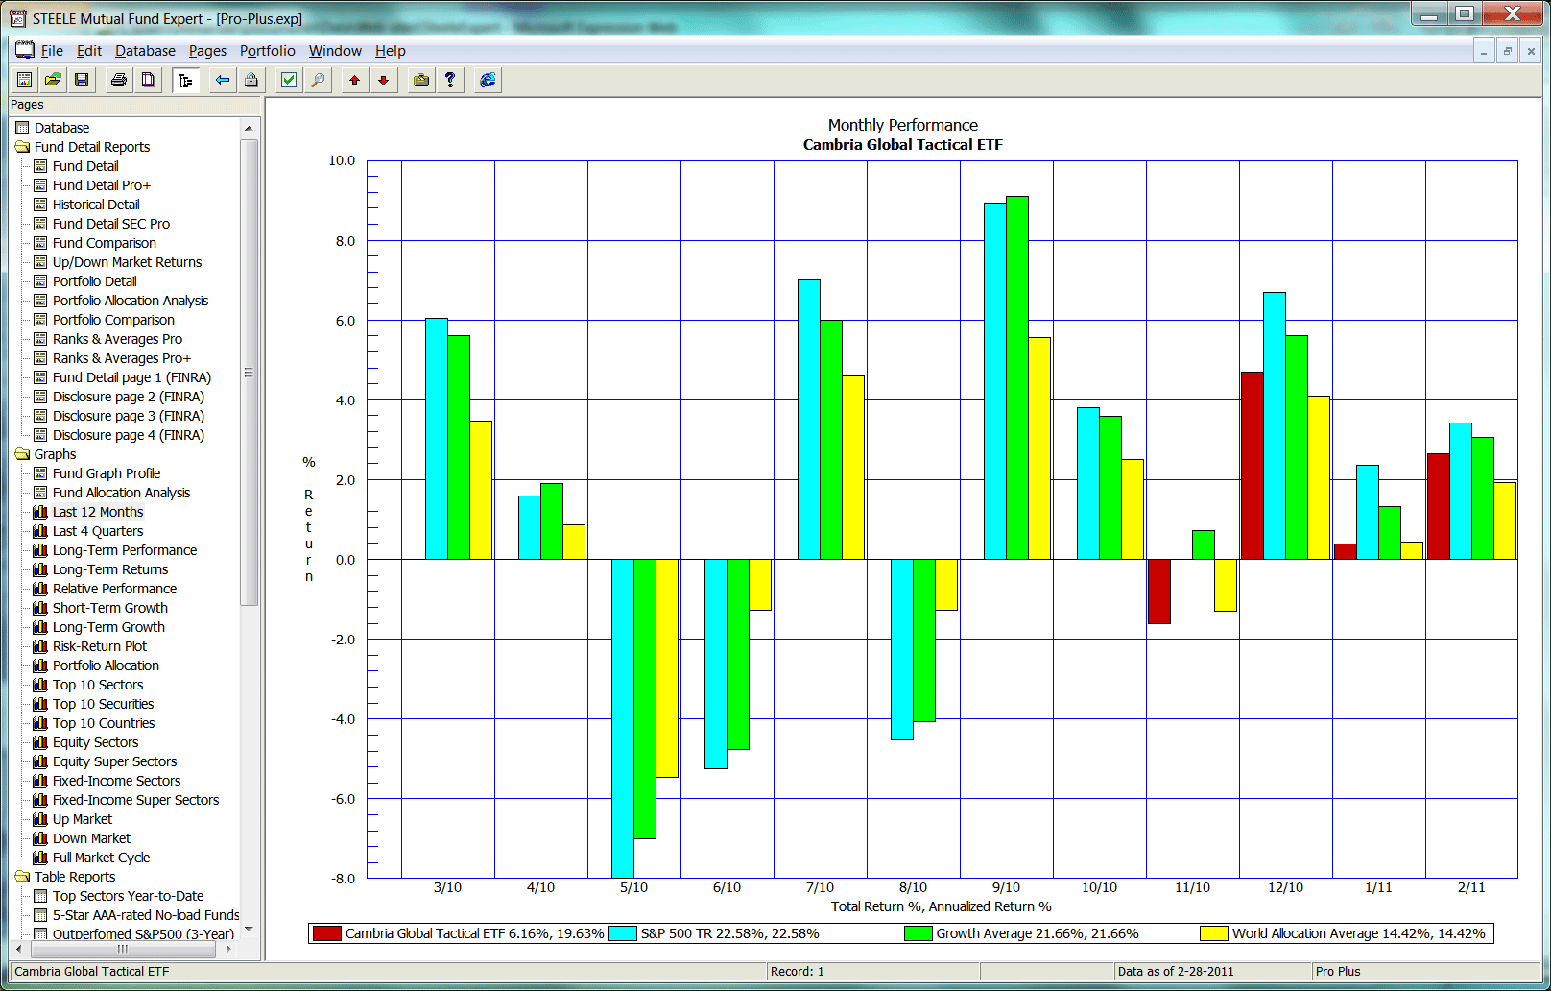Click the green Growth Average legend swatch
This screenshot has height=991, width=1551.
(x=919, y=933)
